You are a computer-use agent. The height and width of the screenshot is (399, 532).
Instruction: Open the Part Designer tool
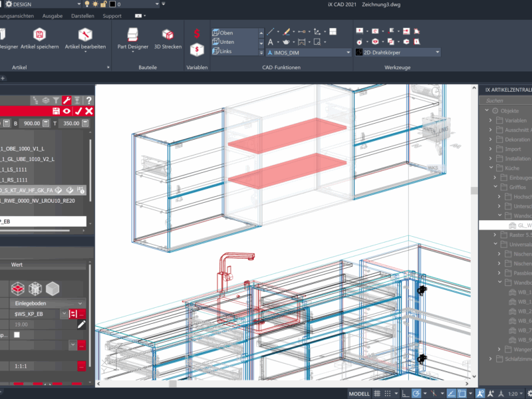tap(132, 36)
